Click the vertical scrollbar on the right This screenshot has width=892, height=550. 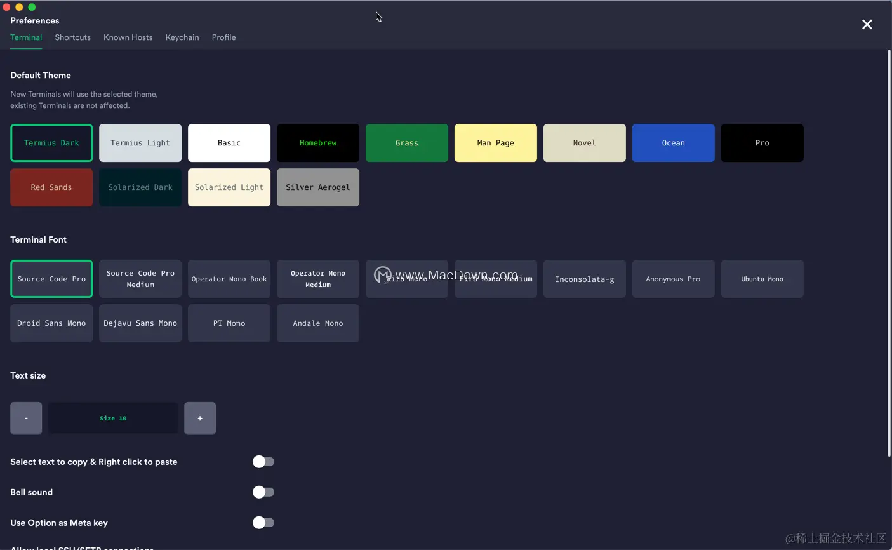coord(889,253)
